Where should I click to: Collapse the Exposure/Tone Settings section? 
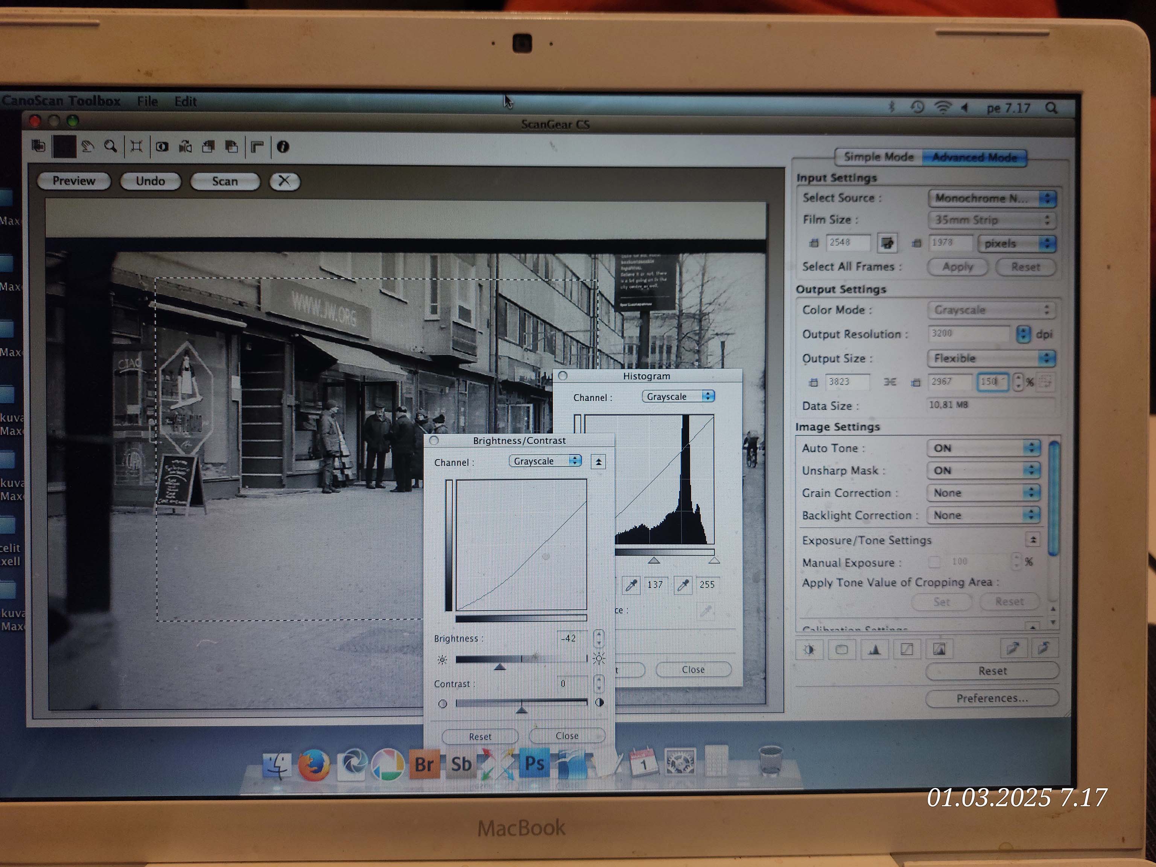tap(1033, 540)
